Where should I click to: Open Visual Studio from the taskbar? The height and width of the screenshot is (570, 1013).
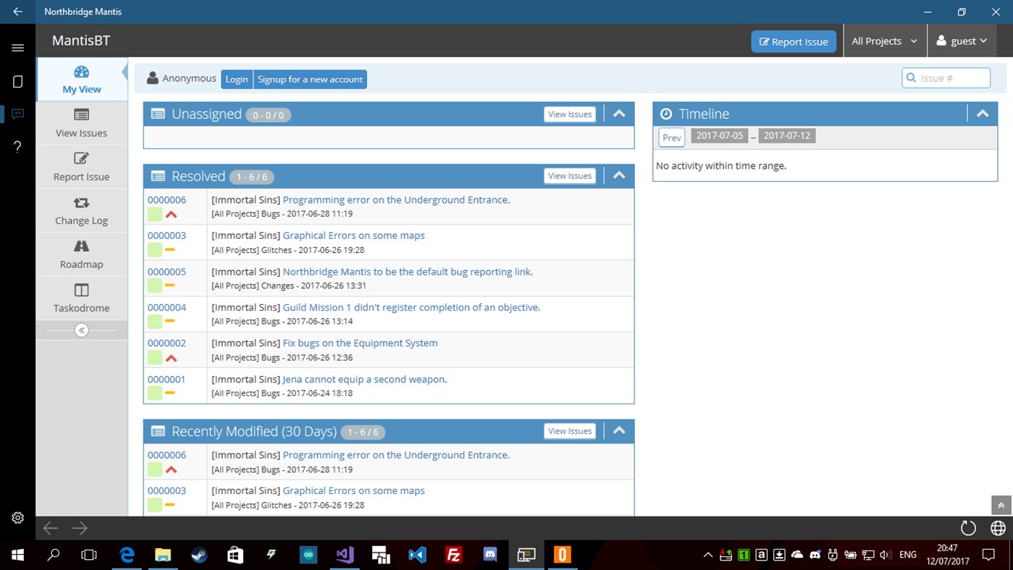pos(345,556)
